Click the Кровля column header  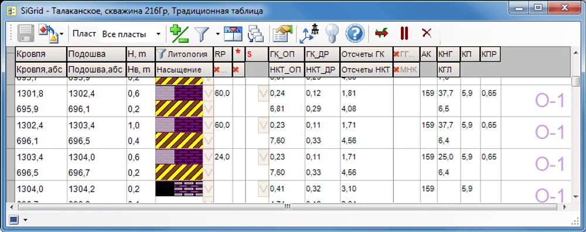click(x=41, y=54)
